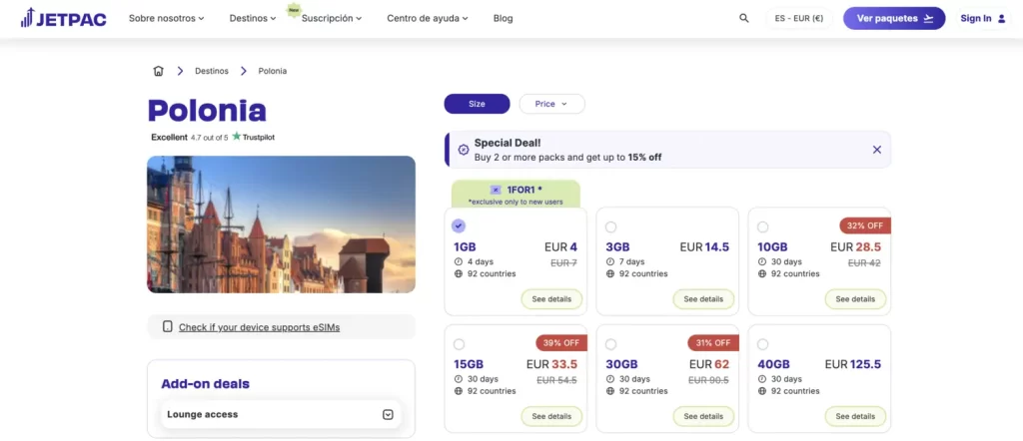See details for the 15GB plan
This screenshot has height=441, width=1023.
551,416
